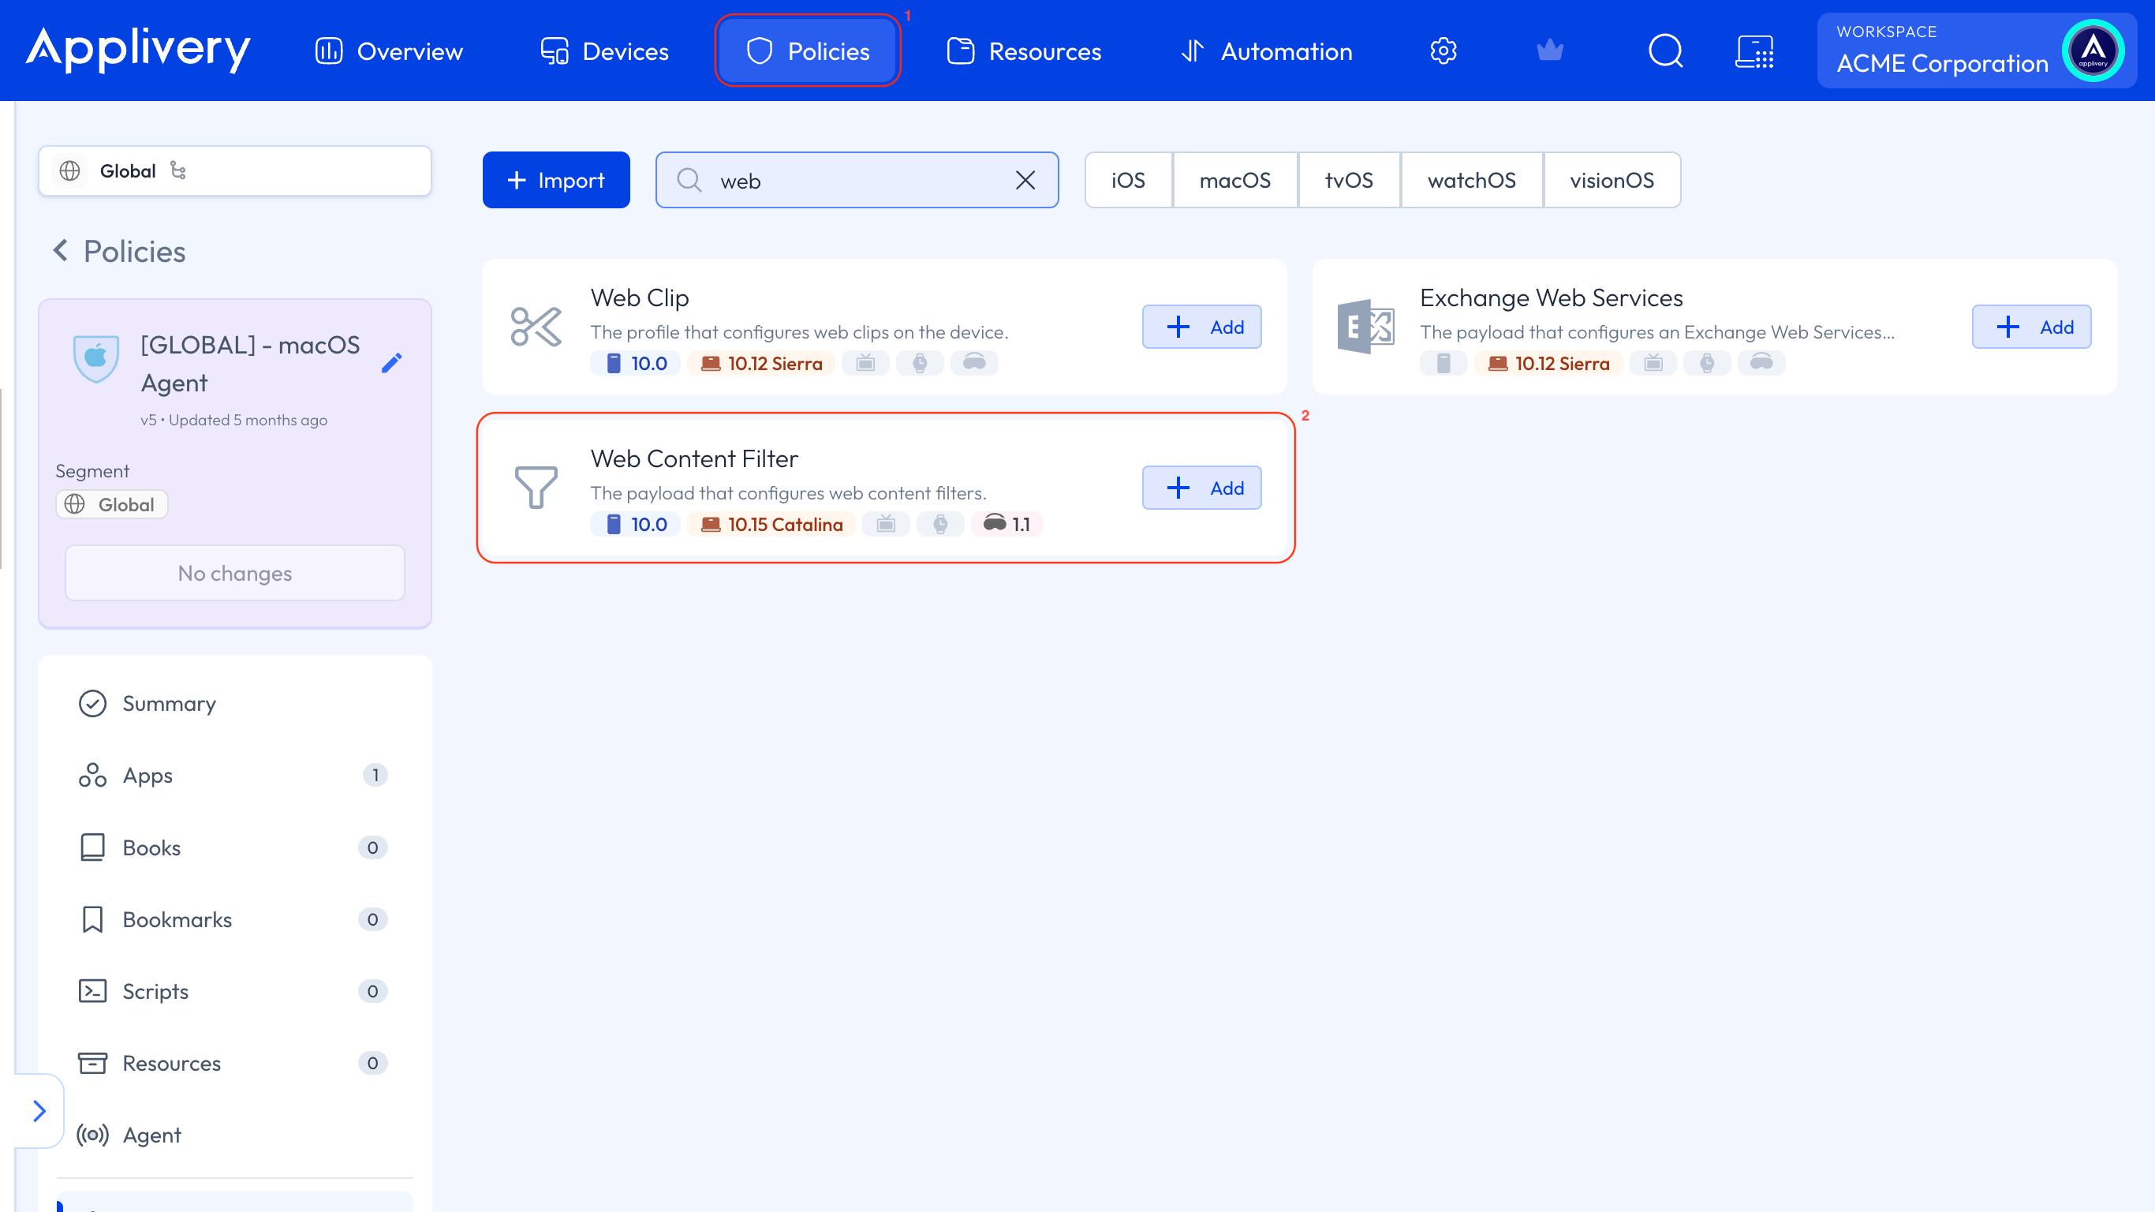Add the Exchange Web Services payload

(2032, 327)
